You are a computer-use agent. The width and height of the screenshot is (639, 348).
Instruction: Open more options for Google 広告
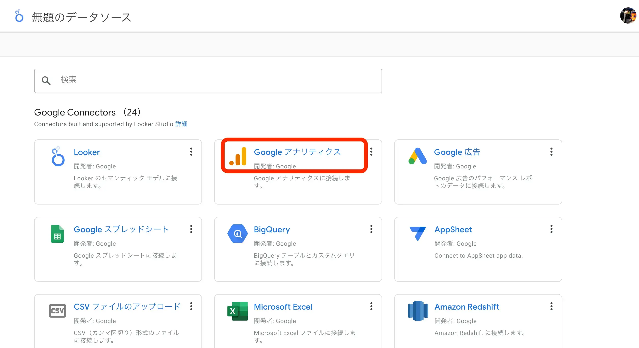pyautogui.click(x=551, y=152)
